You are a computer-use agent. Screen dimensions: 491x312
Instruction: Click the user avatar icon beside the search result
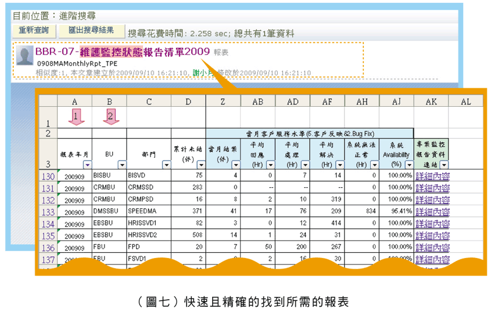[24, 56]
